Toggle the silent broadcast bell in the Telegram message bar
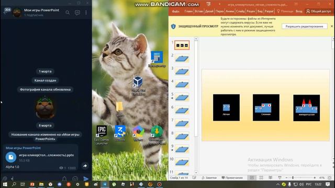 (x=64, y=179)
